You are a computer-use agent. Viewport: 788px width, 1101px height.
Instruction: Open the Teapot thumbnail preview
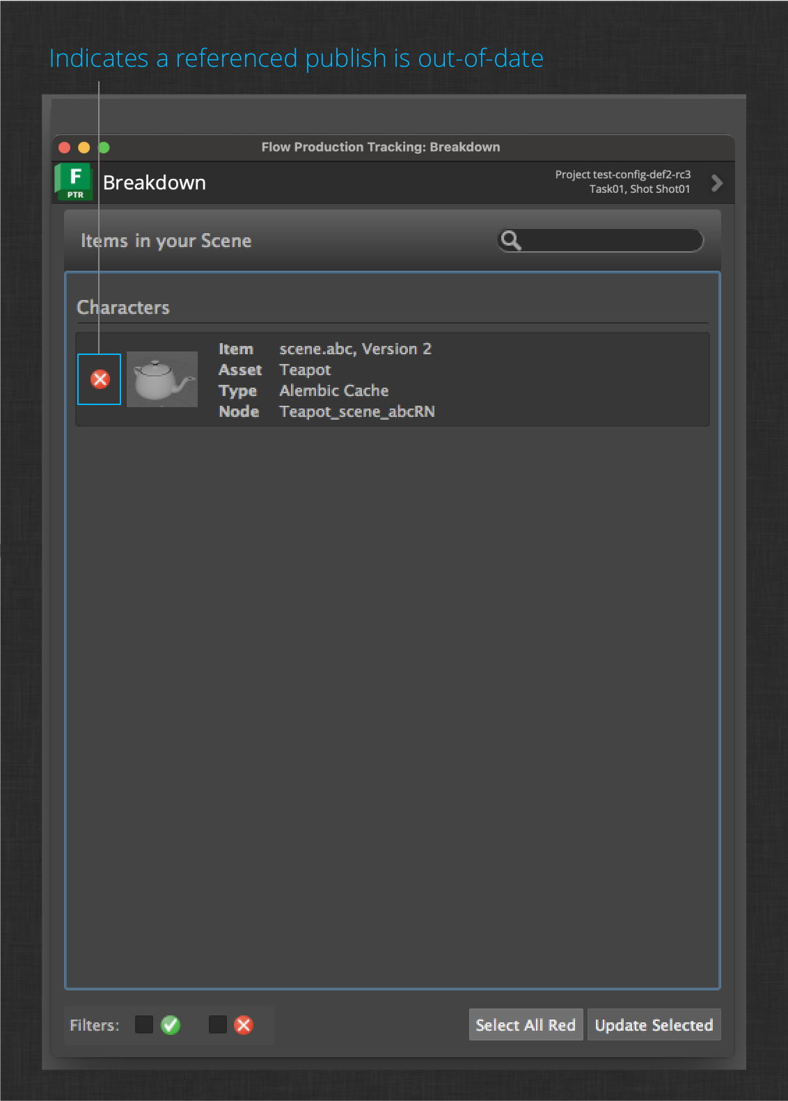(162, 379)
